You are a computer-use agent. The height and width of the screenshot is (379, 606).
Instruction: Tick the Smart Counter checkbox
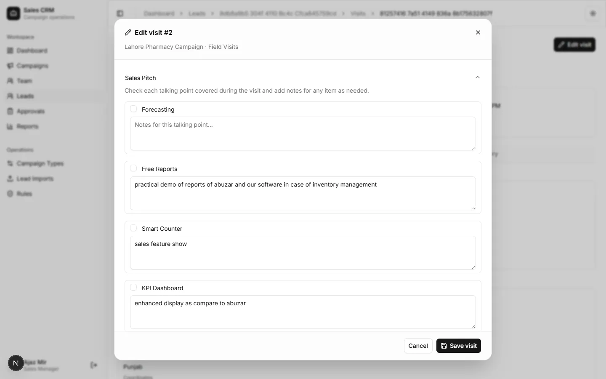tap(133, 228)
